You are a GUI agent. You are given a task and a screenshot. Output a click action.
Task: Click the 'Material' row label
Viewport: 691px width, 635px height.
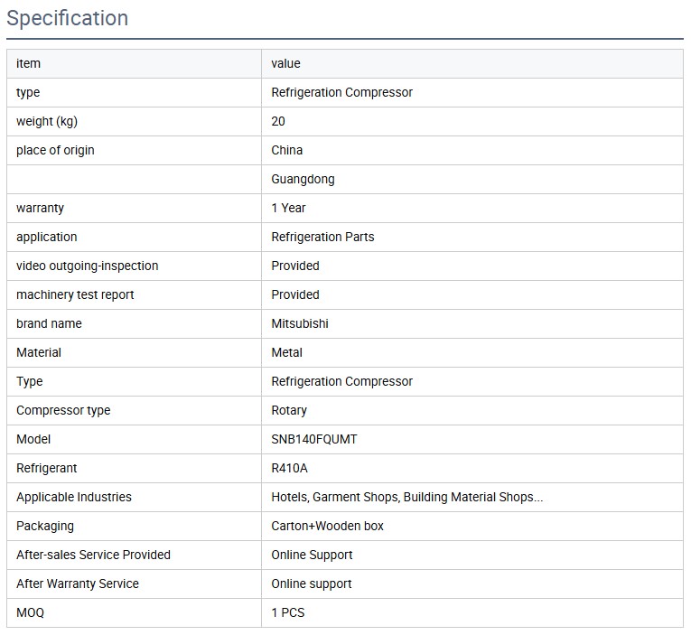pos(39,352)
